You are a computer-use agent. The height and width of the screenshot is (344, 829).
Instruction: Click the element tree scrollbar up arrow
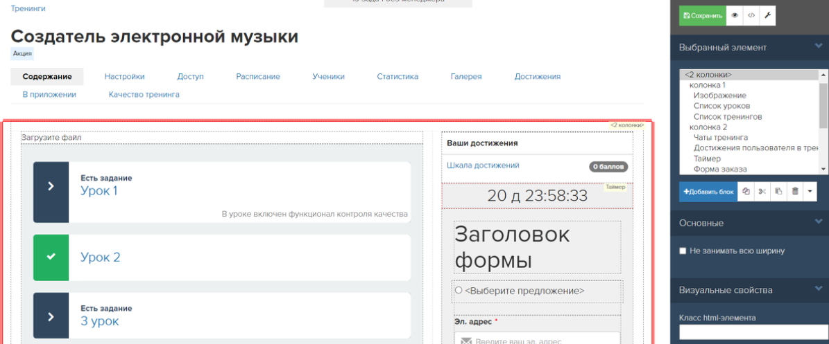(823, 74)
